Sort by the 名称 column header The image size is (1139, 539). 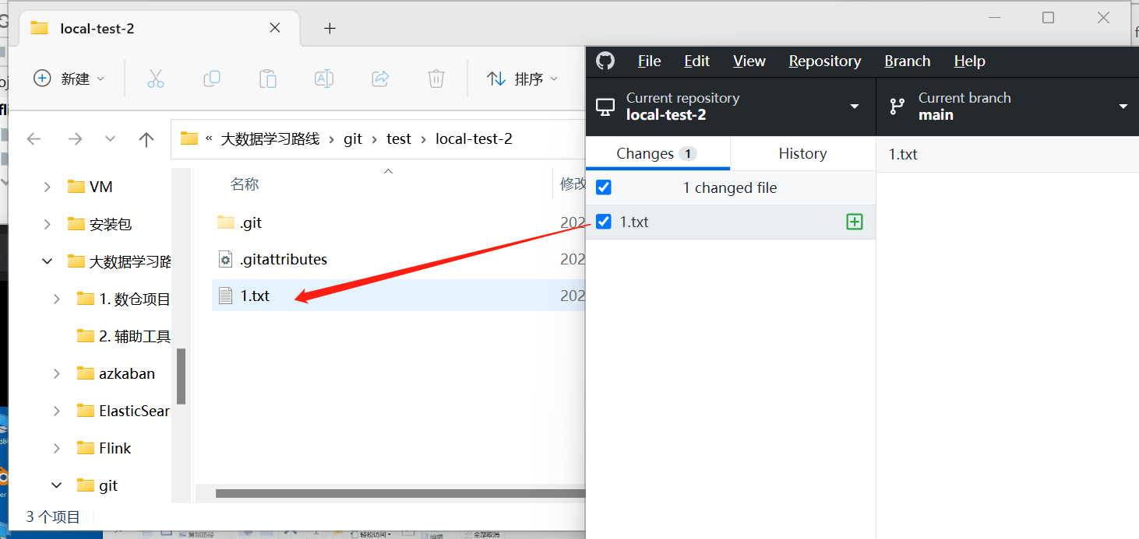coord(244,184)
